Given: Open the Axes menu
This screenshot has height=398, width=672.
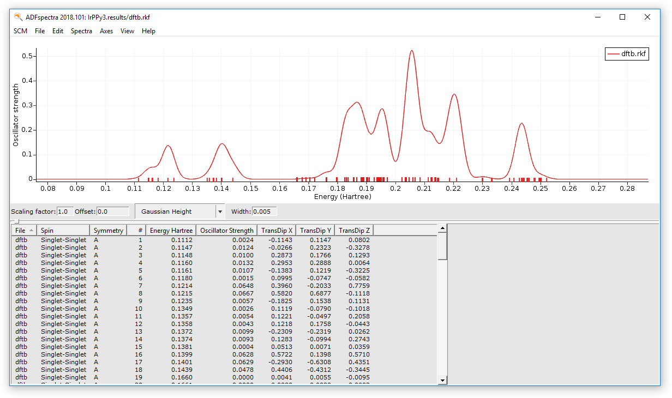Looking at the screenshot, I should click(106, 31).
